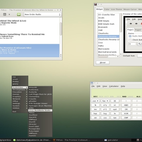Switch galculator angle unit to GRAD
Image resolution: width=142 pixels, height=142 pixels.
pyautogui.click(x=131, y=97)
